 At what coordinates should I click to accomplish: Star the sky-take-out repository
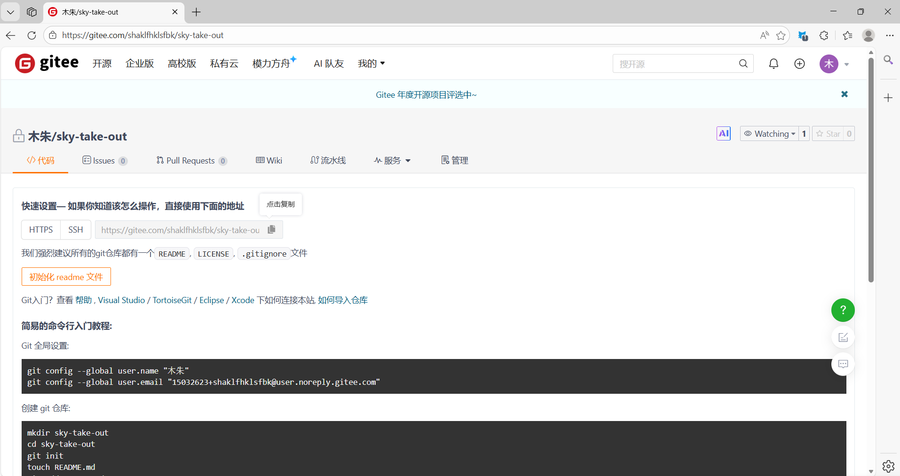828,134
